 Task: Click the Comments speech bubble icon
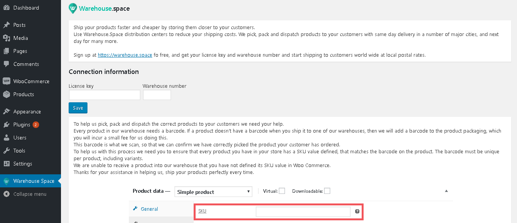(6, 64)
